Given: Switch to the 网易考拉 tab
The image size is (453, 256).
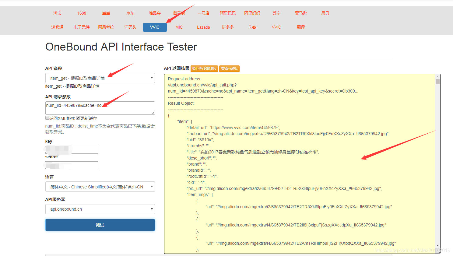Looking at the screenshot, I should 106,27.
